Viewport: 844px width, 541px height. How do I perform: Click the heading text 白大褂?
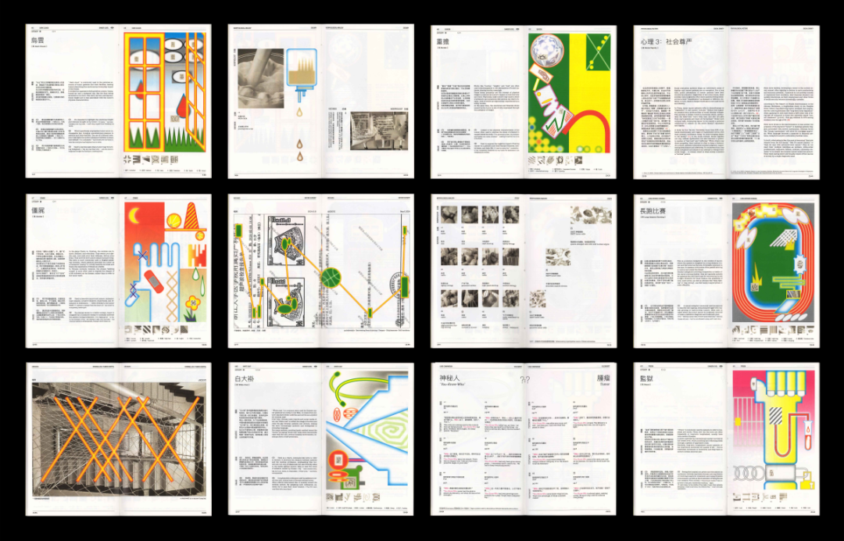point(245,379)
